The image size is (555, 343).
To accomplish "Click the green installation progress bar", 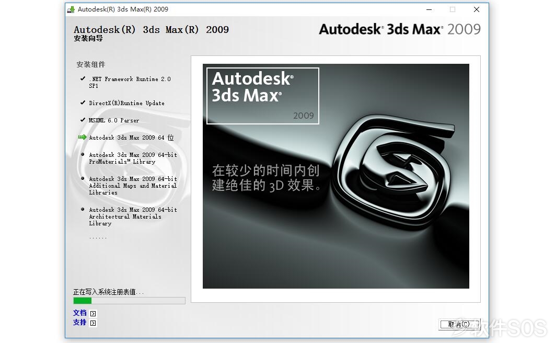I will pos(129,301).
